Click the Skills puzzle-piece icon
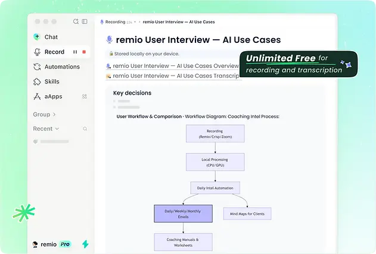 click(37, 81)
